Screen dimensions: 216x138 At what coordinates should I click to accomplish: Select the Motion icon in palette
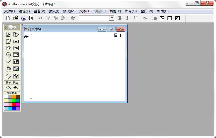pos(8,41)
